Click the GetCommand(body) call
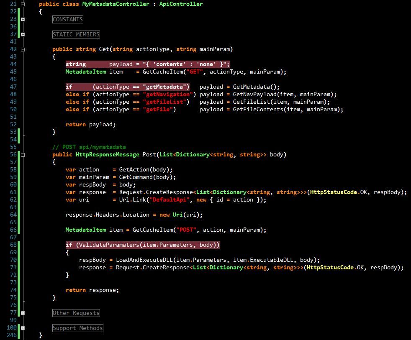This screenshot has width=411, height=340. coord(146,177)
